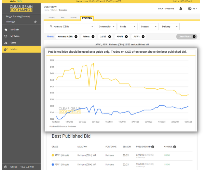Switch to the Trades tab
Screen dimensions: 205x170
52,18
